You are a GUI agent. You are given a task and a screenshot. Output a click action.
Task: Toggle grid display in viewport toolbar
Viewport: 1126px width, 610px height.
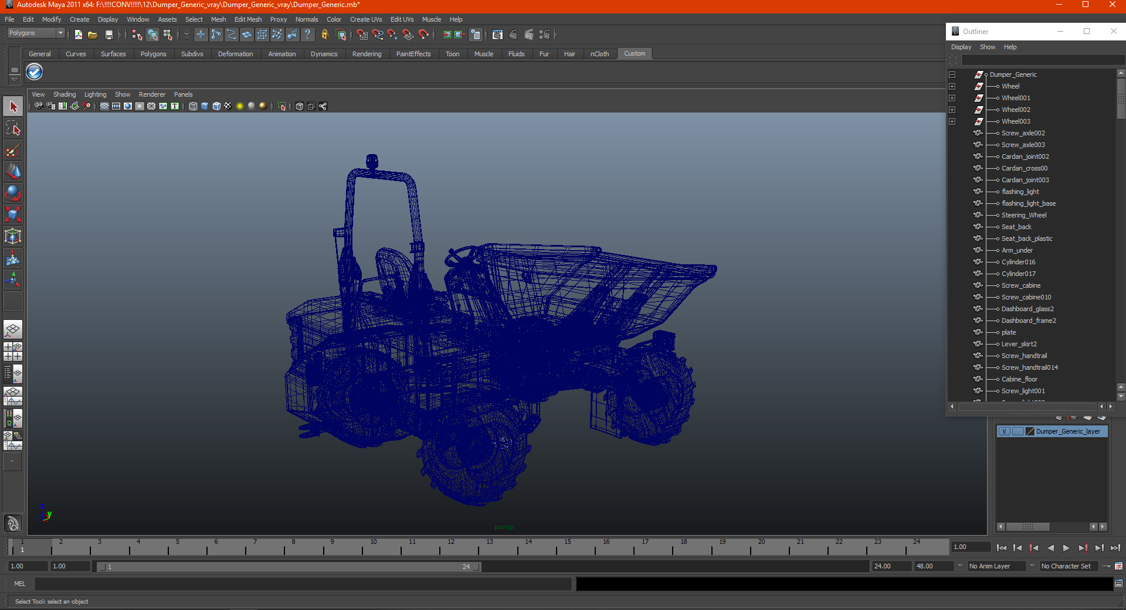[104, 106]
